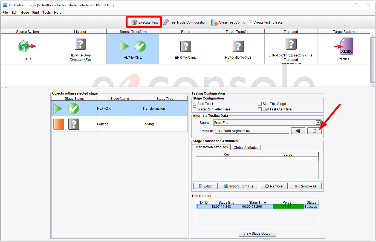Click View Stage Output button
The width and height of the screenshot is (376, 242).
tap(257, 233)
